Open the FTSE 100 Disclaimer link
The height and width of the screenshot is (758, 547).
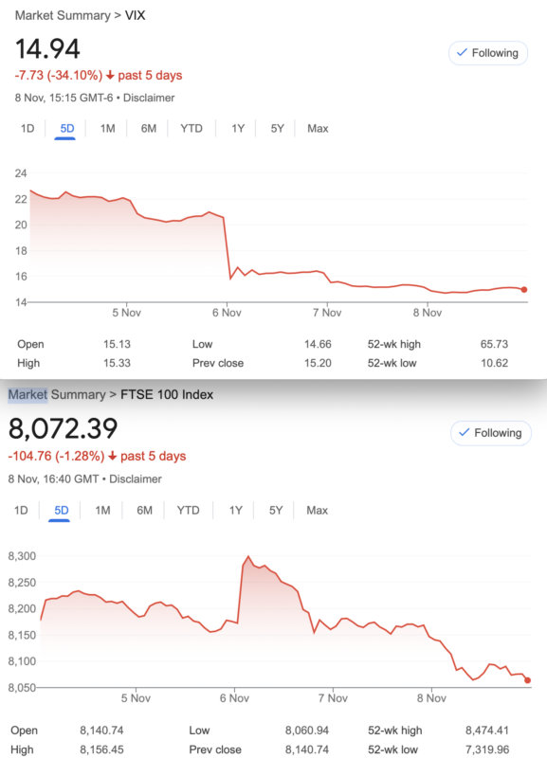136,479
